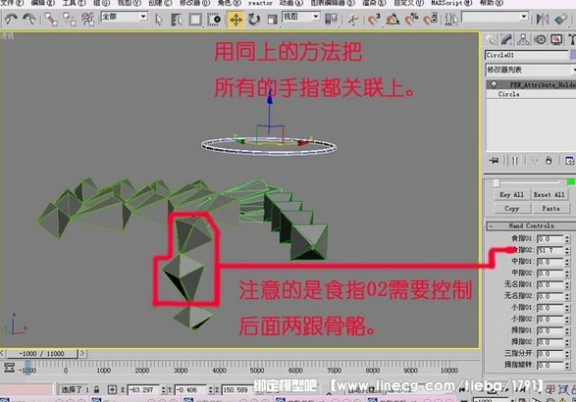
Task: Click Make Unique stack icon
Action: (534, 161)
